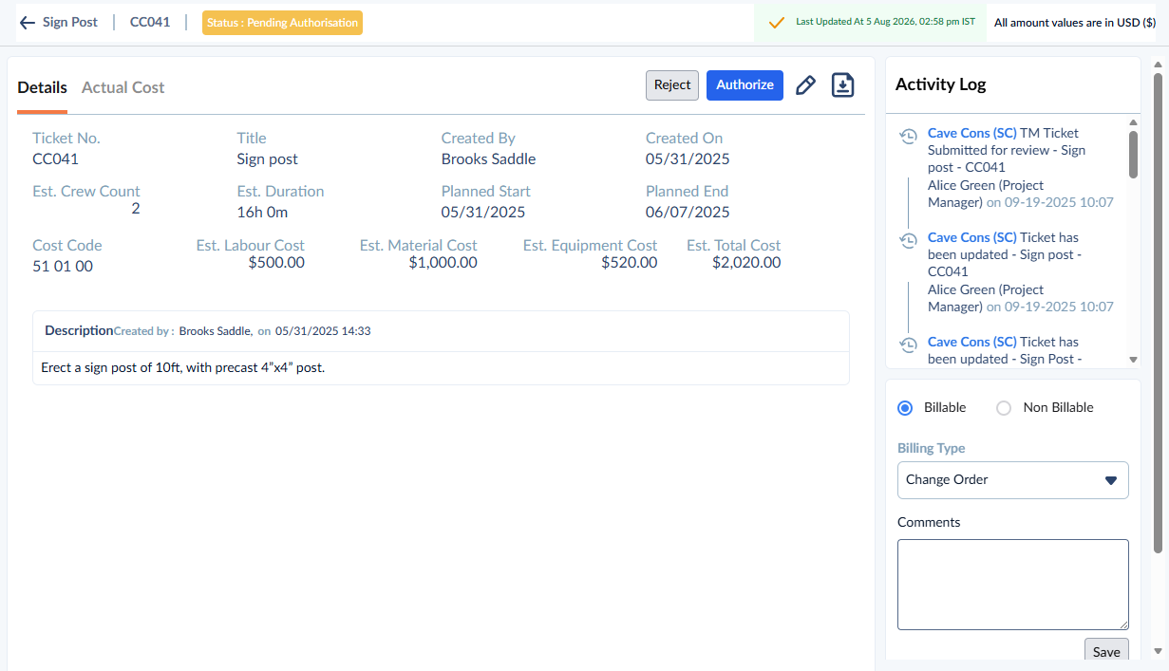
Task: Click the Activity Log scroll up arrow
Action: point(1133,122)
